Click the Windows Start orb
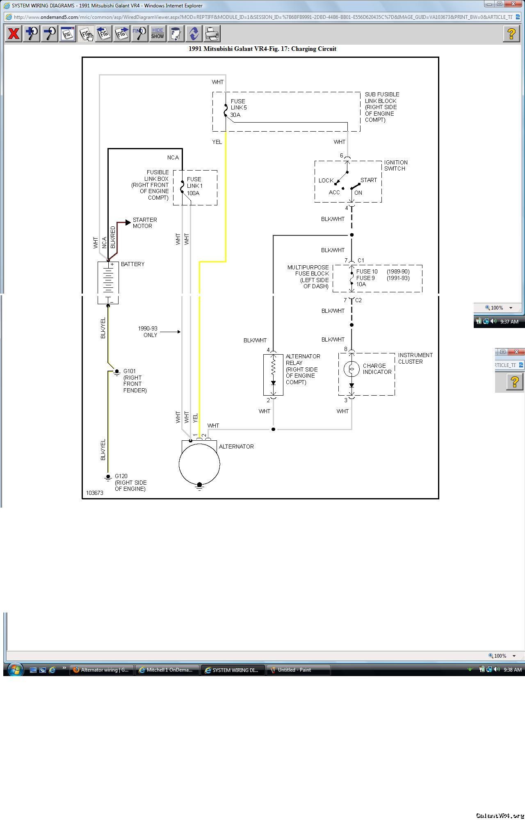This screenshot has width=525, height=820. (x=15, y=670)
